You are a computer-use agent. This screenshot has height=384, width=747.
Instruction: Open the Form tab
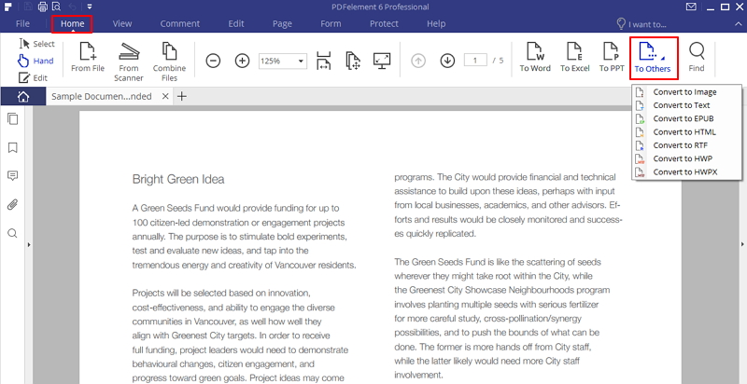331,23
